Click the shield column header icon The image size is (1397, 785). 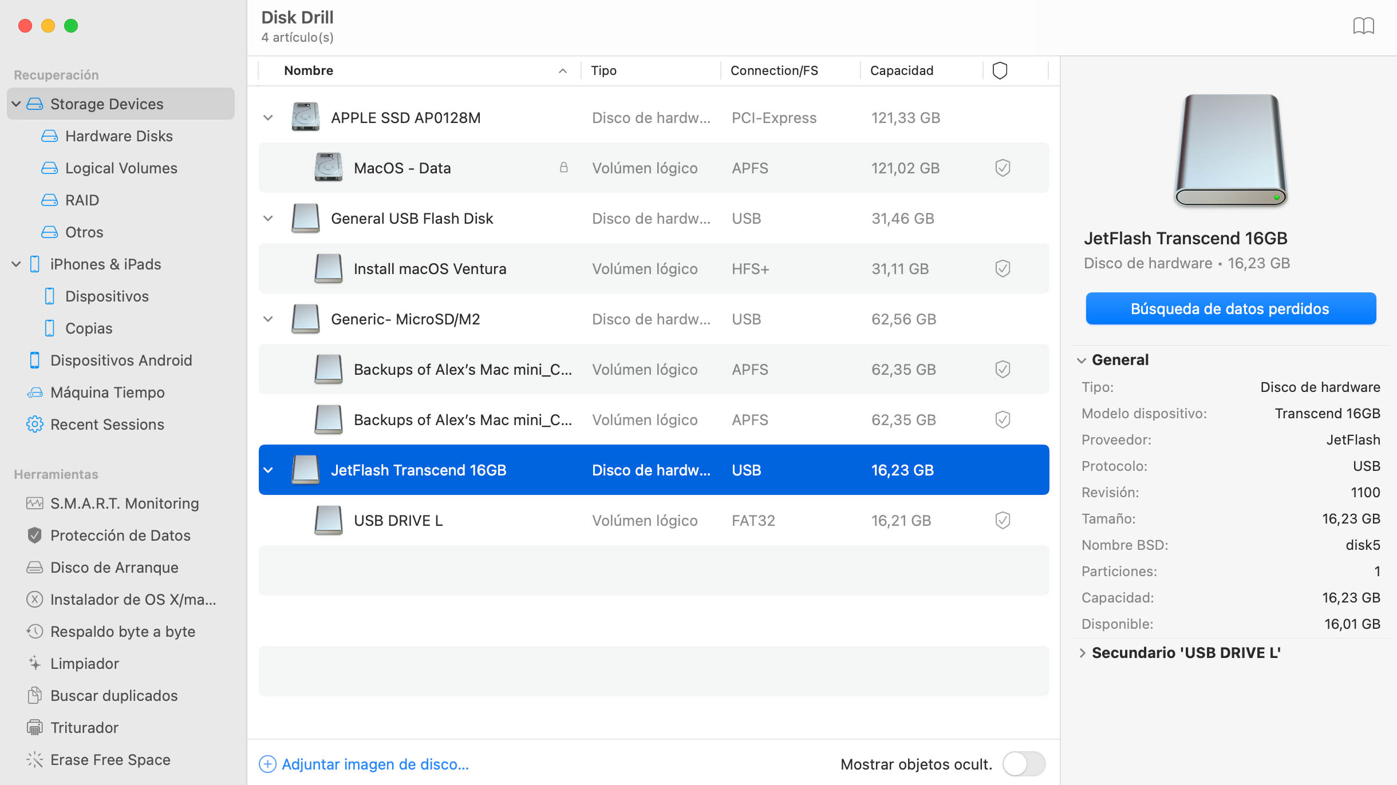(x=1000, y=70)
